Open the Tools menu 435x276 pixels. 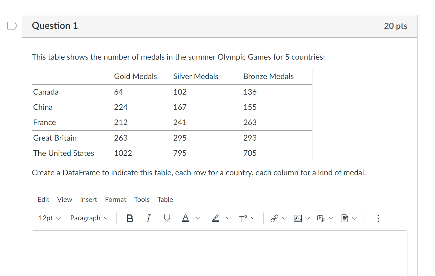(x=142, y=199)
